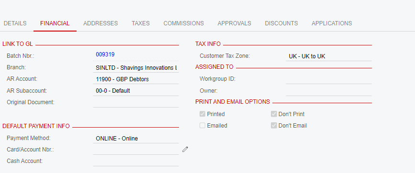This screenshot has height=173, width=415.
Task: Click the DEFAULT PAYMENT INFO section header
Action: pyautogui.click(x=36, y=126)
